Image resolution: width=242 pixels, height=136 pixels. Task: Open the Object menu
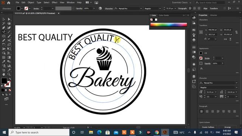31,3
